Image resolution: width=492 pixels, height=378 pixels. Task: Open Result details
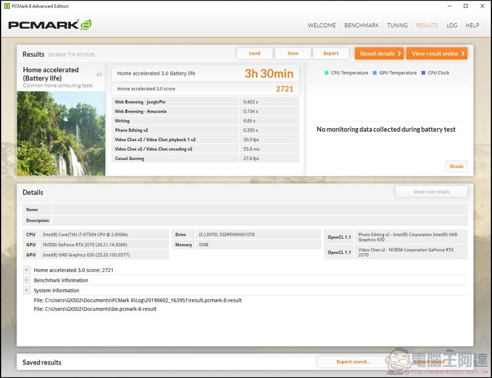tap(379, 54)
